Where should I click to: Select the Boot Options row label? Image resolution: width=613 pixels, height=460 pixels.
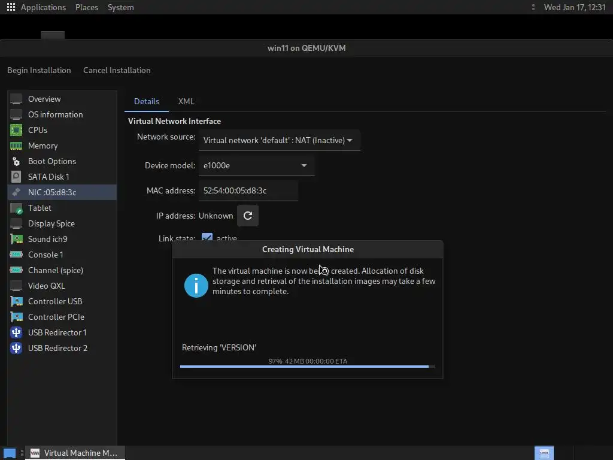(52, 161)
